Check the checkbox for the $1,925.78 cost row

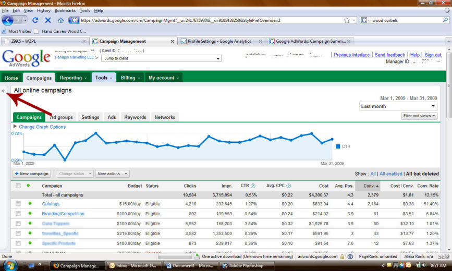(x=18, y=224)
